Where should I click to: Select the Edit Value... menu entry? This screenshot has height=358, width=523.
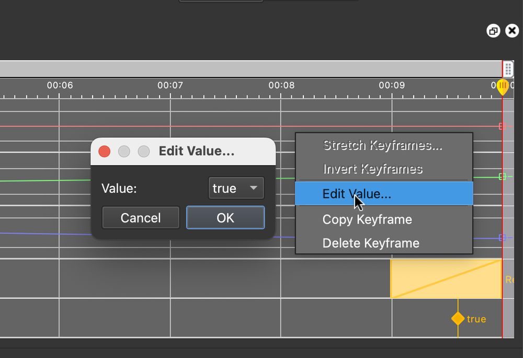pos(357,194)
